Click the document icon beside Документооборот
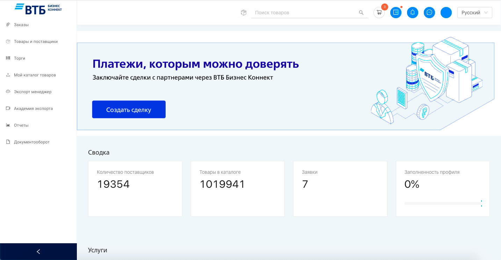The width and height of the screenshot is (501, 260). pyautogui.click(x=8, y=142)
